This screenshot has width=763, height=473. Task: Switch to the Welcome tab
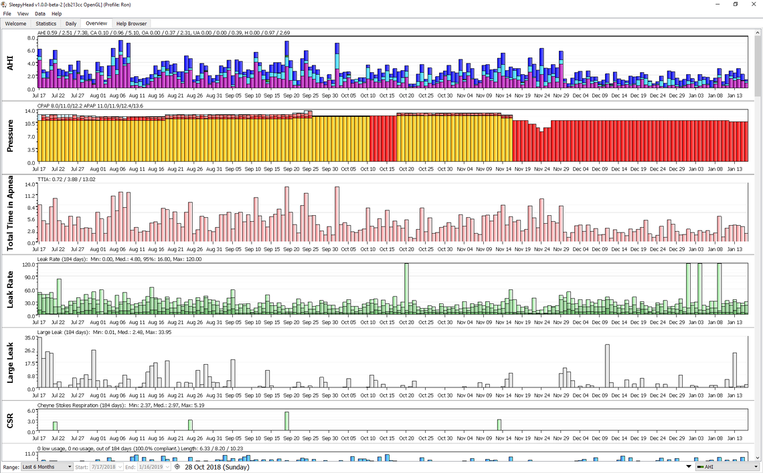point(16,23)
